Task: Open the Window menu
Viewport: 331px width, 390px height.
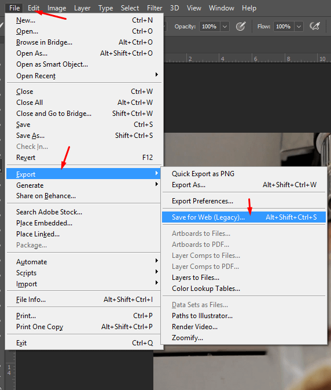Action: 221,8
